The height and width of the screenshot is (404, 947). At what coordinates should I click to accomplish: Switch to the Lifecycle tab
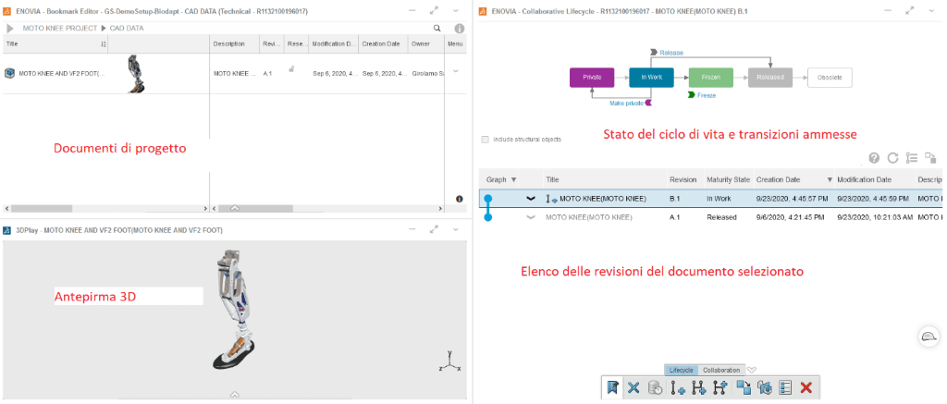[x=681, y=370]
